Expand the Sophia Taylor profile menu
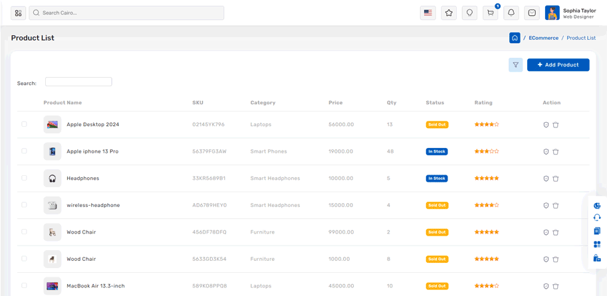Viewport: 607px width, 296px height. click(x=570, y=13)
